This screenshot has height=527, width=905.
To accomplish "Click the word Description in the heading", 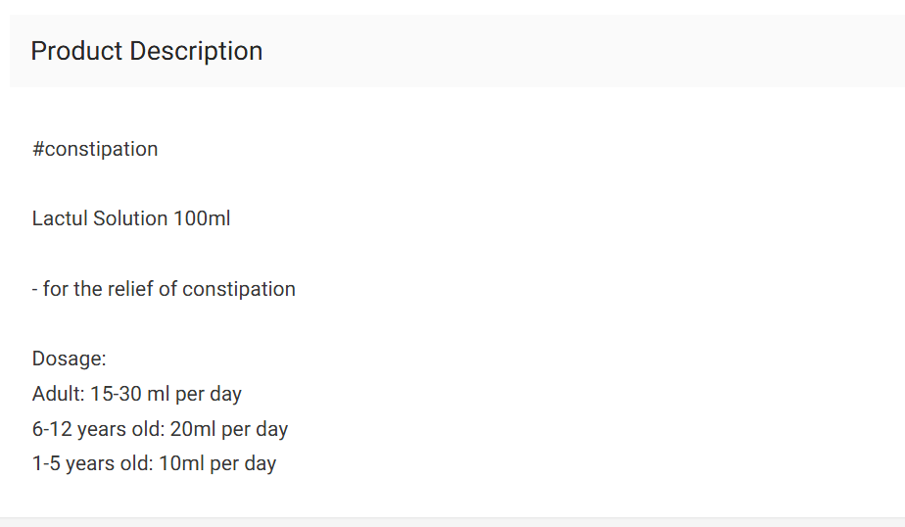I will (x=196, y=51).
